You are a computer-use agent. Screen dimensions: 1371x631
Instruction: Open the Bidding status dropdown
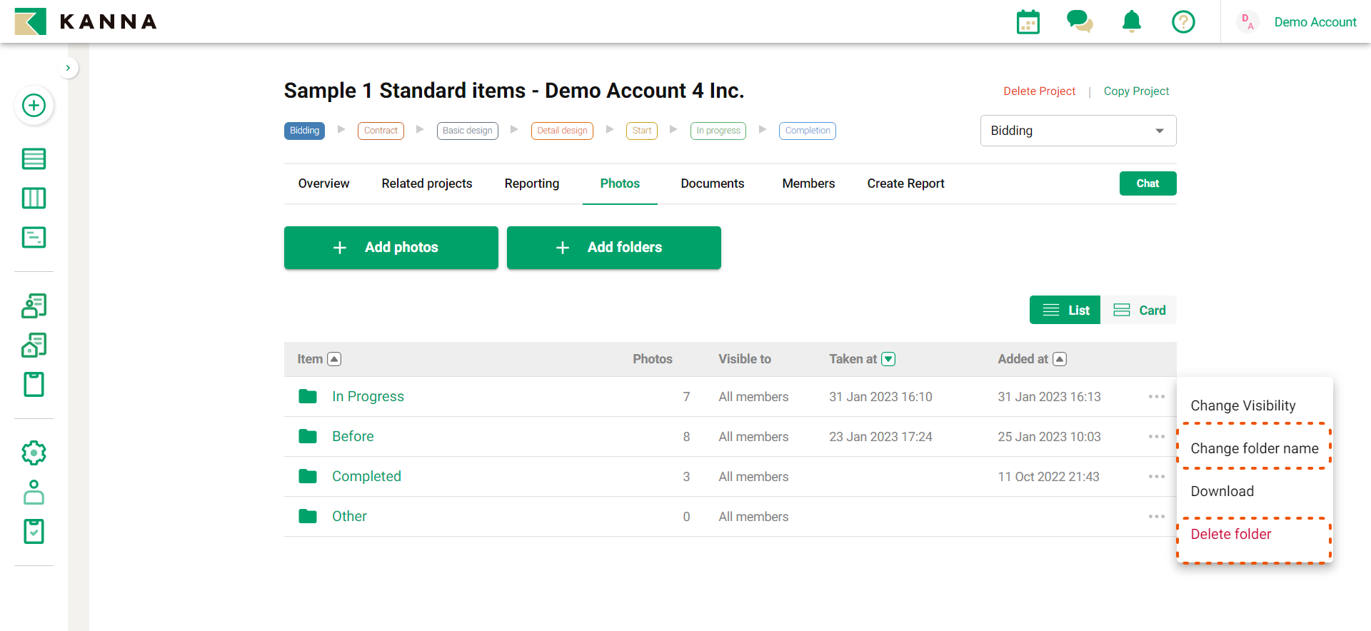click(x=1078, y=131)
